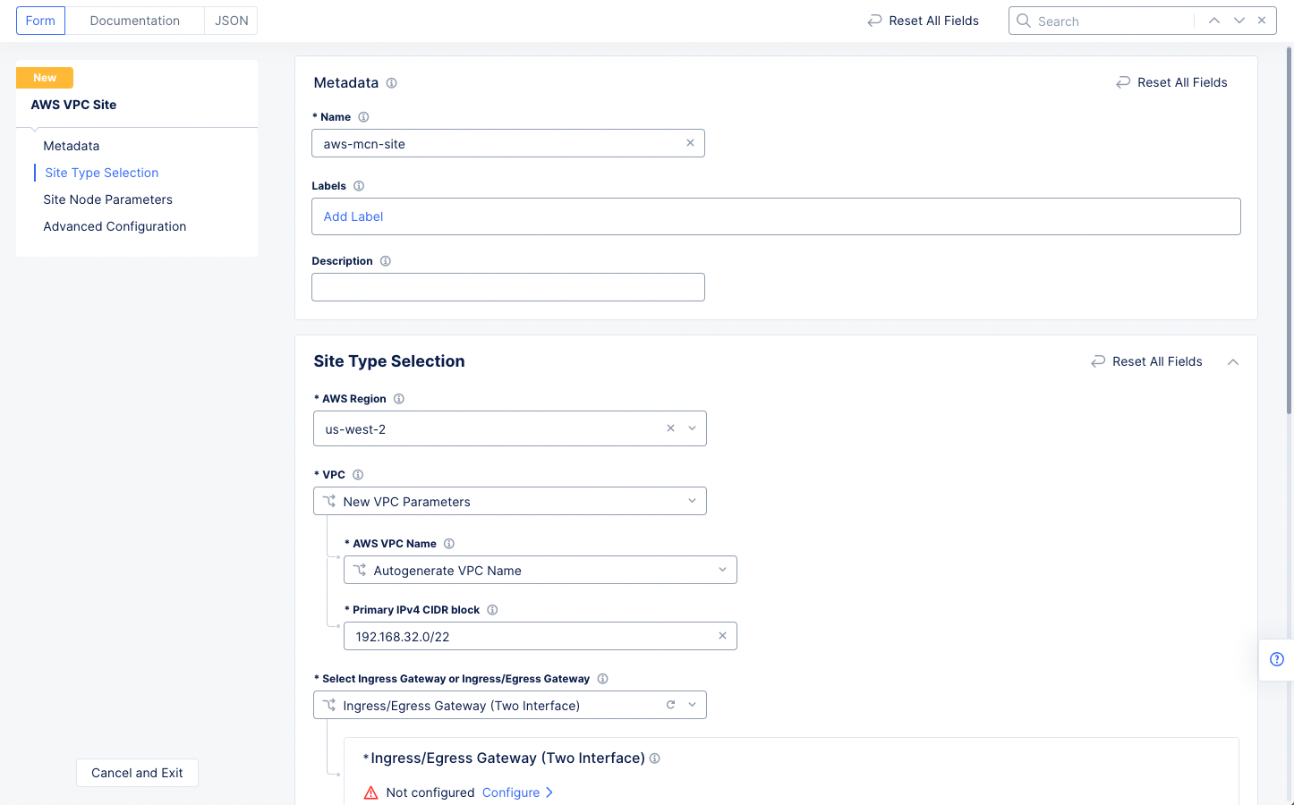Click inside the Description field
The image size is (1294, 805).
pos(507,286)
